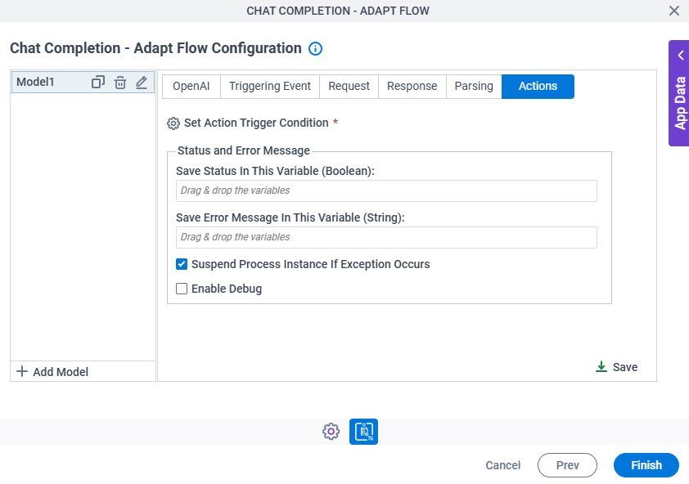The image size is (689, 484).
Task: Go to the Request tab
Action: coord(349,86)
